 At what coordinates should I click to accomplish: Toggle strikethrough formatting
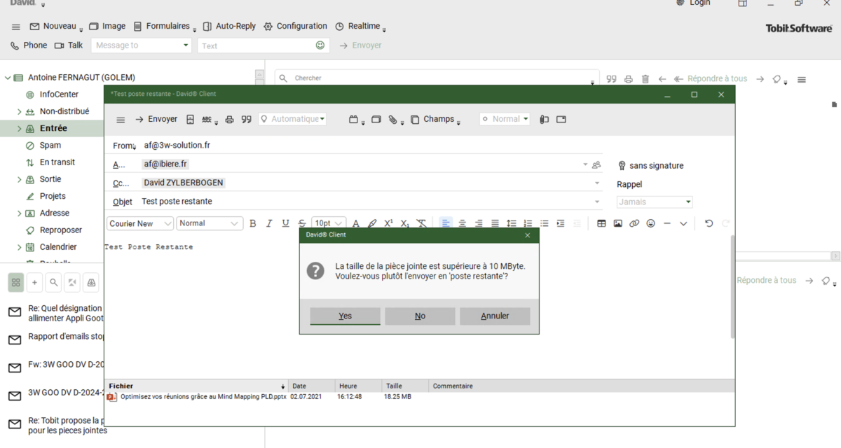coord(302,223)
